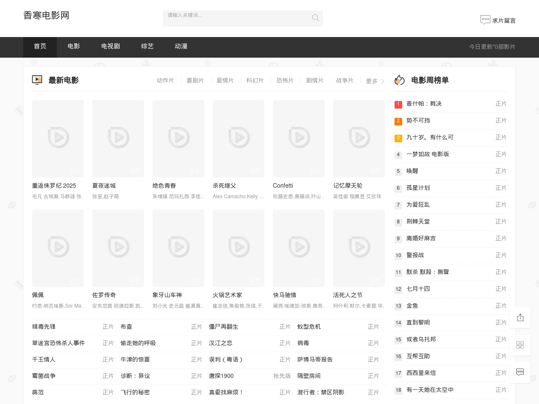
Task: Open the 霉菌战争 list entry
Action: tap(44, 376)
